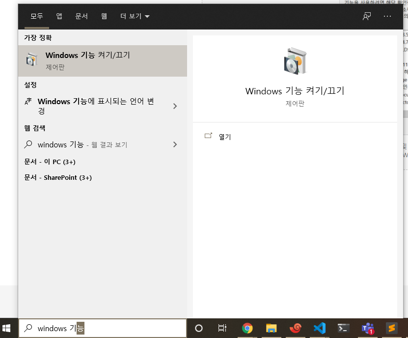Select the 모두 search filter tab
408x338 pixels.
pos(37,16)
